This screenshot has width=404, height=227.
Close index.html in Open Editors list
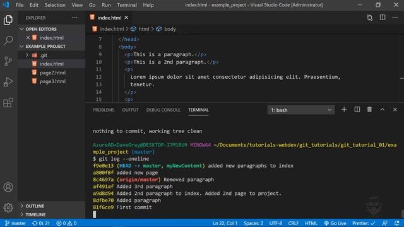(28, 38)
